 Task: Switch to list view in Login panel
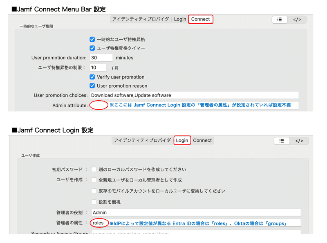pyautogui.click(x=282, y=141)
